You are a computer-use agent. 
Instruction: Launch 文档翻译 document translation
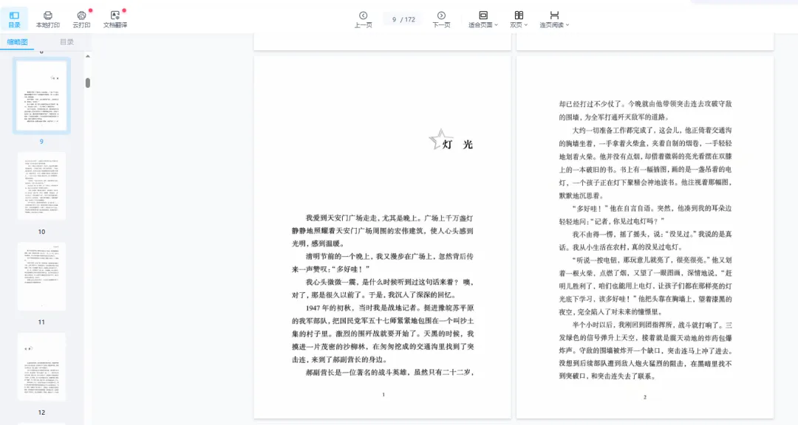[x=115, y=19]
